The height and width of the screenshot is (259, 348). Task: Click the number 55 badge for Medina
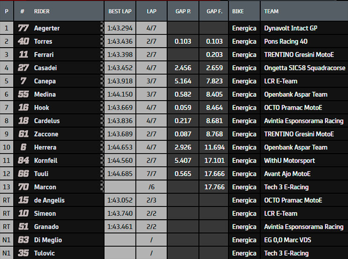[x=23, y=94]
